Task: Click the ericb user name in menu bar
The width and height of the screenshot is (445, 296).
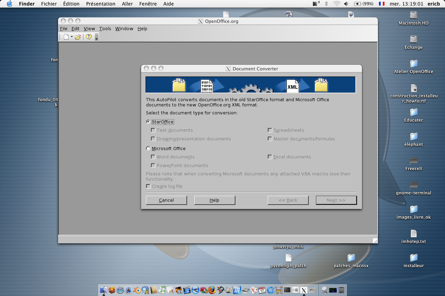Action: click(434, 4)
